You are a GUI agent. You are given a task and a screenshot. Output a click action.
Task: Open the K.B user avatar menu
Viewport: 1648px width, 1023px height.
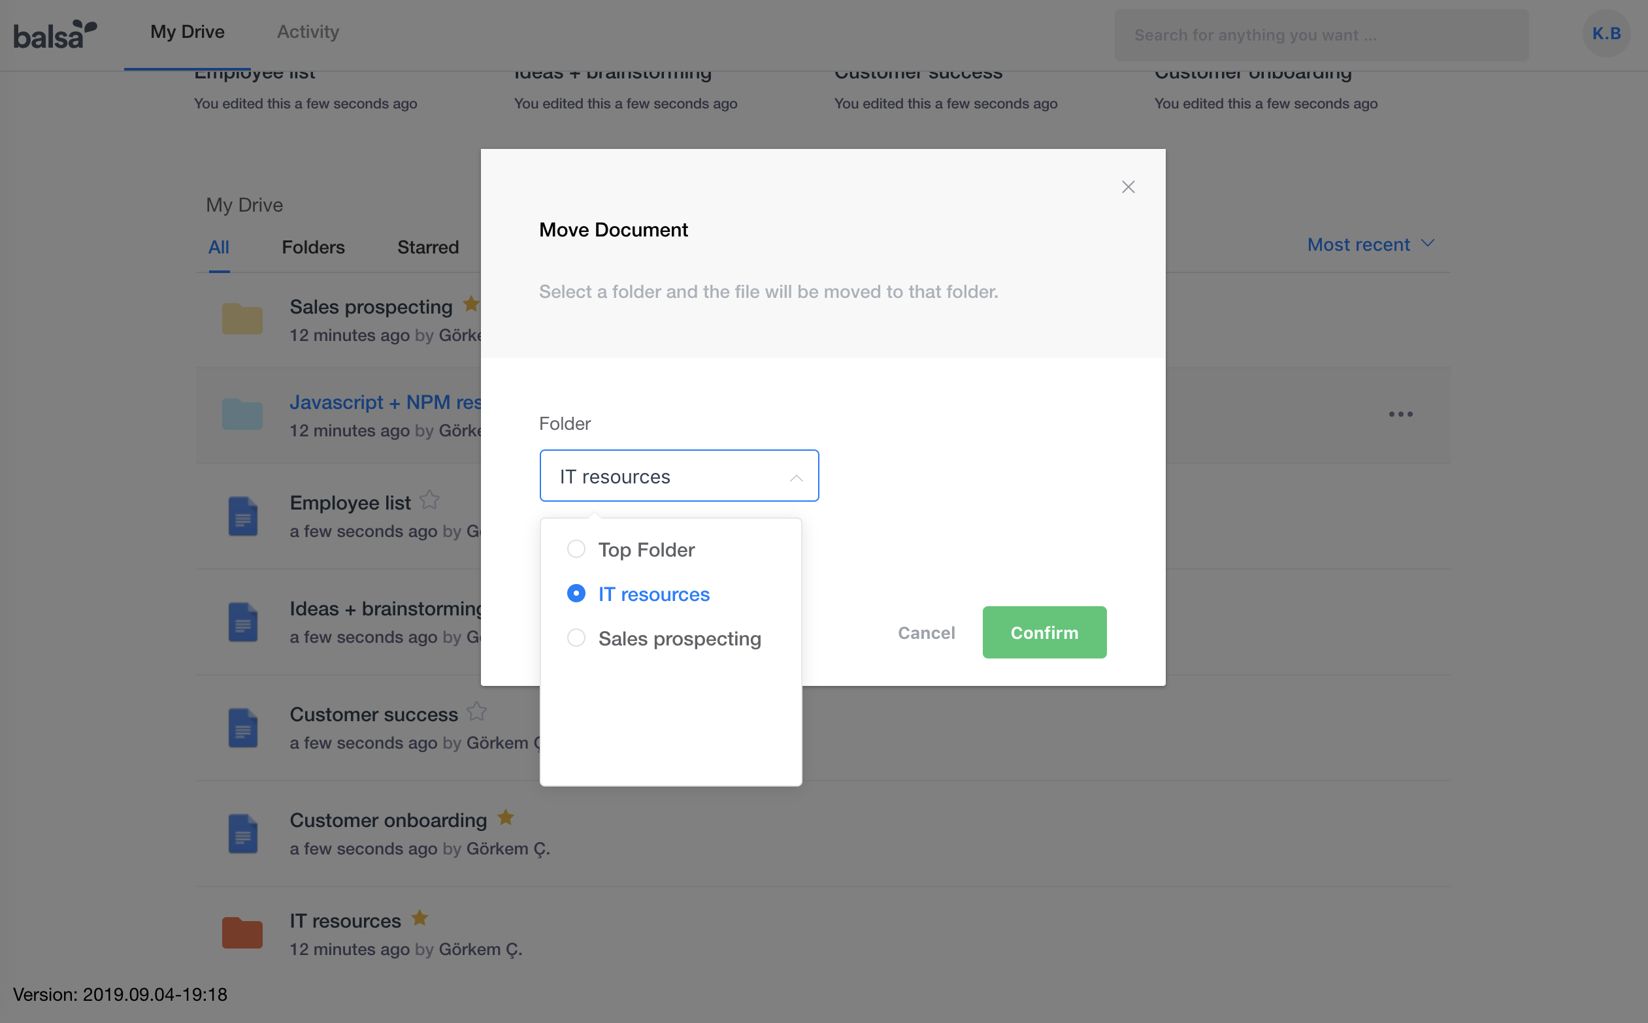(1606, 33)
